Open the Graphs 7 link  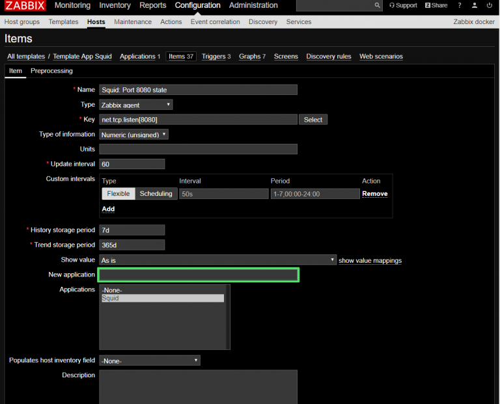click(252, 57)
